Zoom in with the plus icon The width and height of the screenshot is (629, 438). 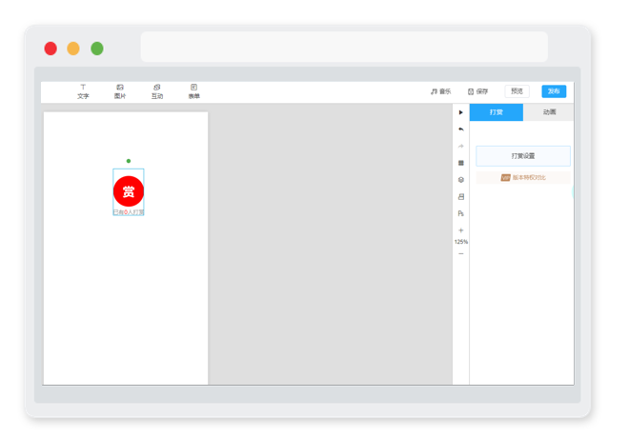click(461, 230)
